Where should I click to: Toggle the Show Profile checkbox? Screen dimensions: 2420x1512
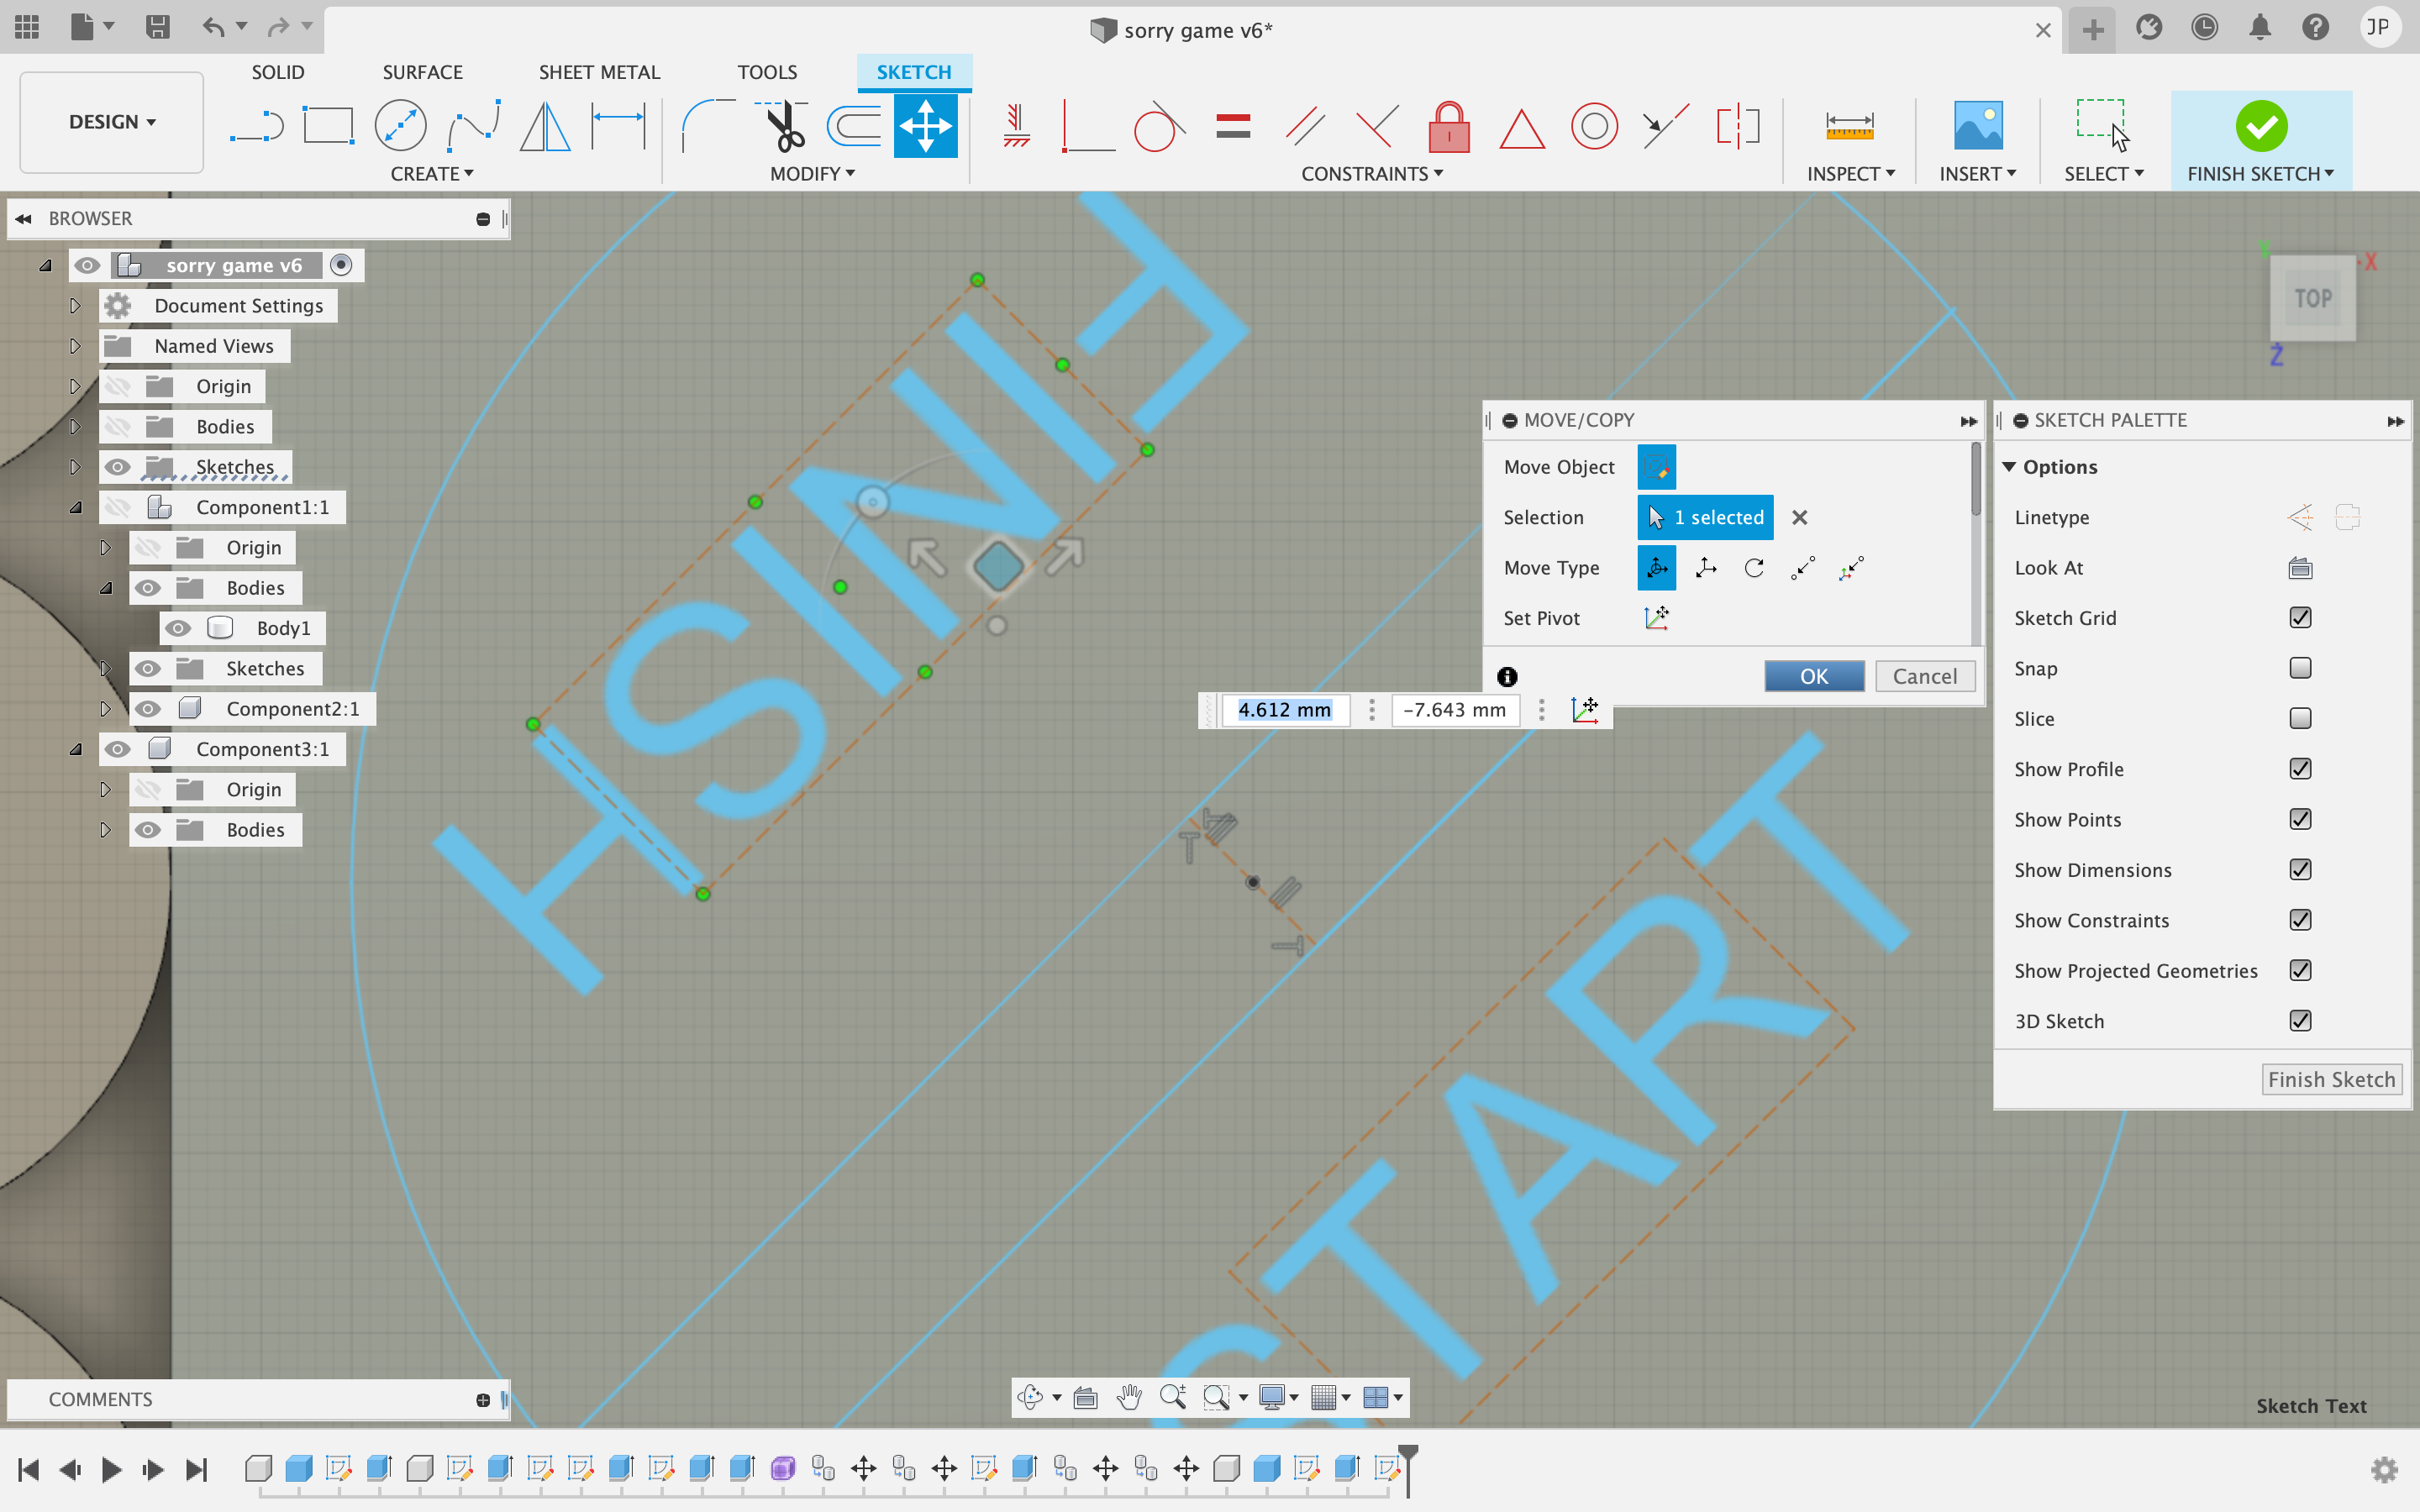click(x=2300, y=769)
